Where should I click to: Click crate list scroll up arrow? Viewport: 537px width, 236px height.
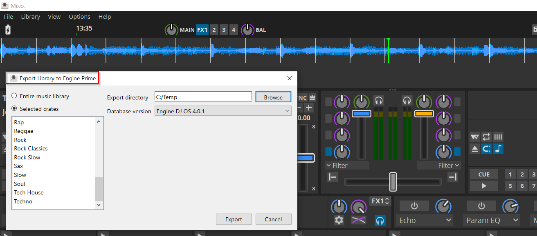click(x=99, y=121)
